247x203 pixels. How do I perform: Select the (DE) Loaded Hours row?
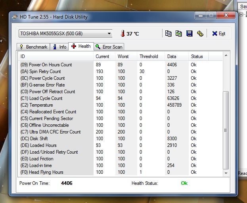(121, 145)
